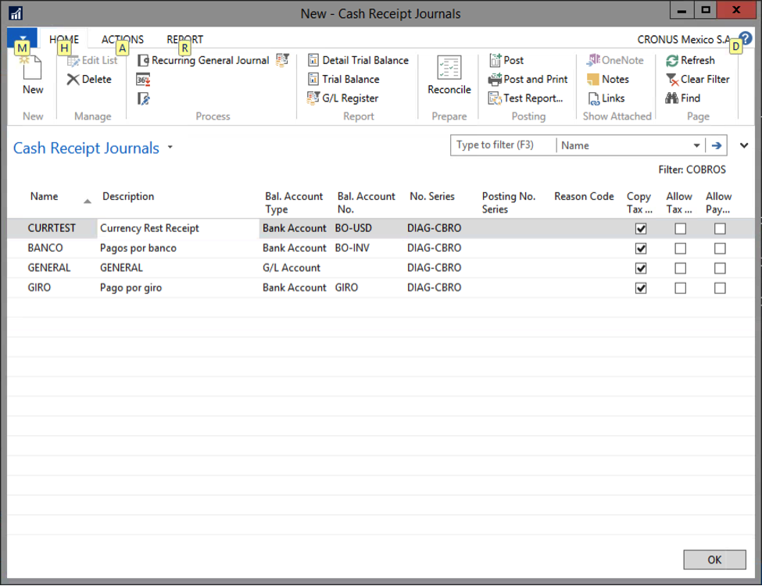
Task: Select the BANCO journal name cell
Action: 45,248
